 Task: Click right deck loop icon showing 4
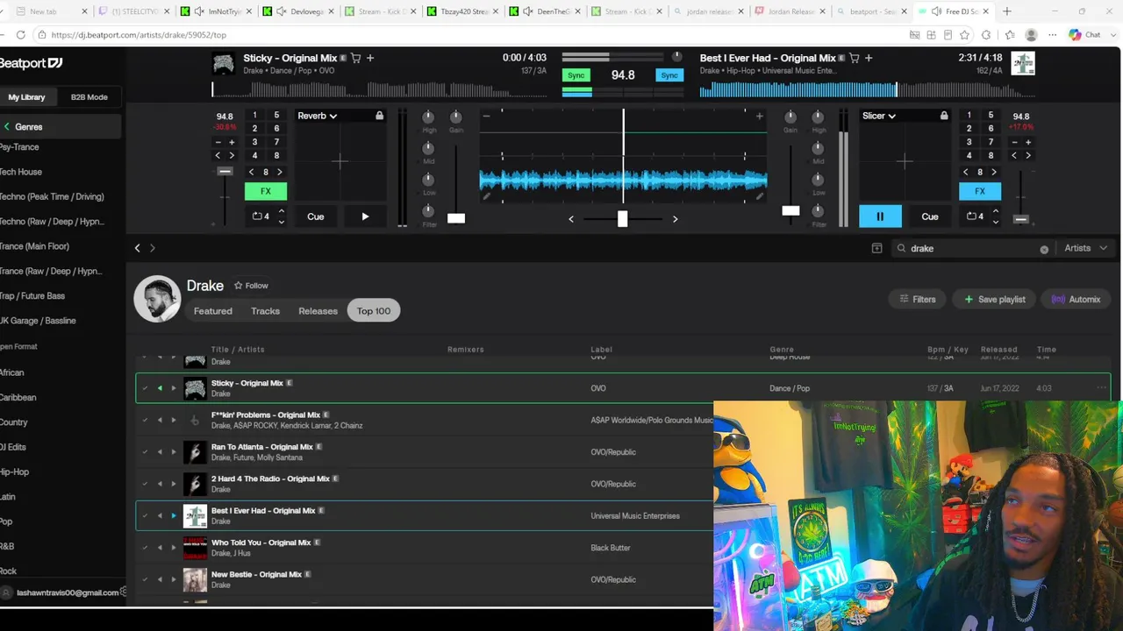(975, 216)
